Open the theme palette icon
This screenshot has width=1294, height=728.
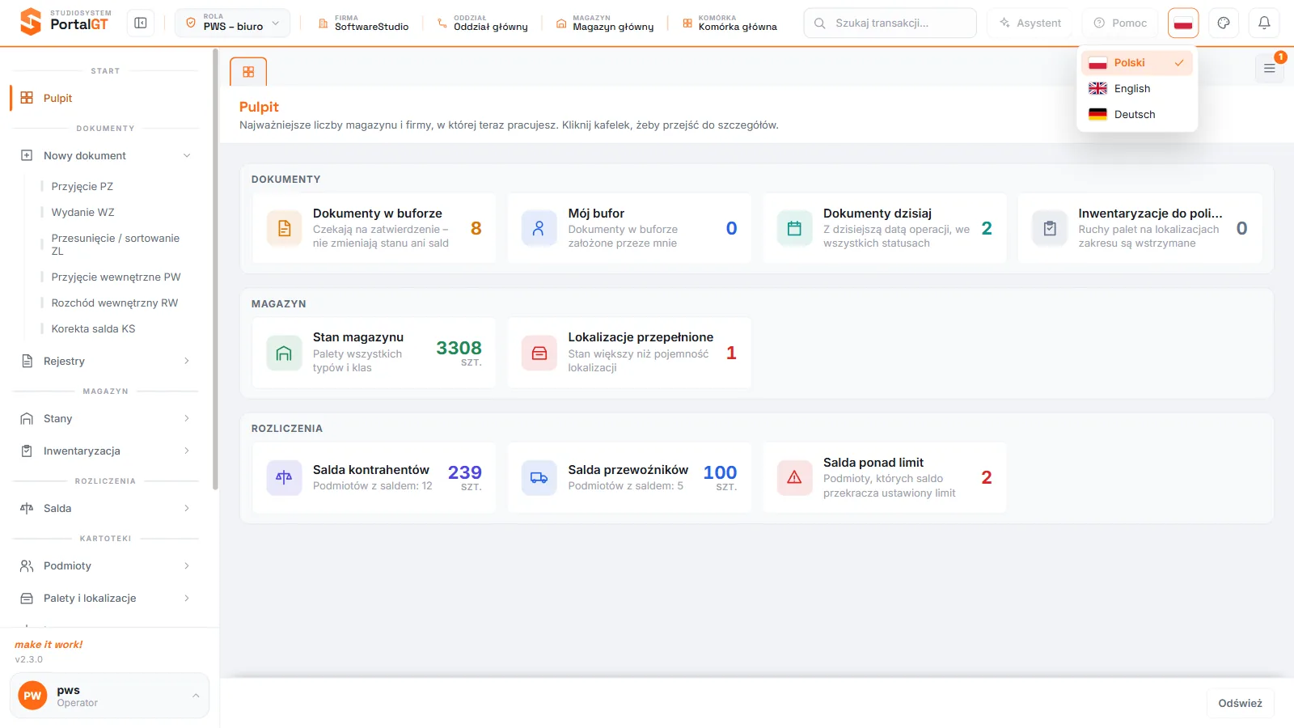click(1224, 23)
